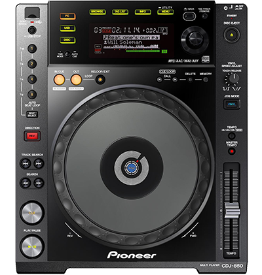Click the jog wheel center display

click(x=132, y=168)
